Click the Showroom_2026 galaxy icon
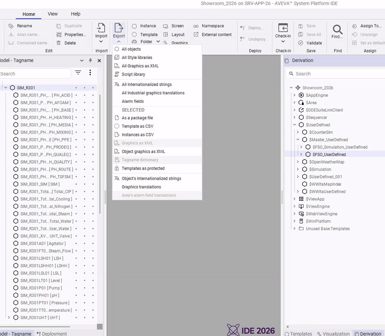 point(298,88)
